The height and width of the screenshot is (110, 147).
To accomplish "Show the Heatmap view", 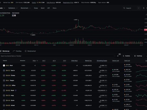I will (x=138, y=56).
